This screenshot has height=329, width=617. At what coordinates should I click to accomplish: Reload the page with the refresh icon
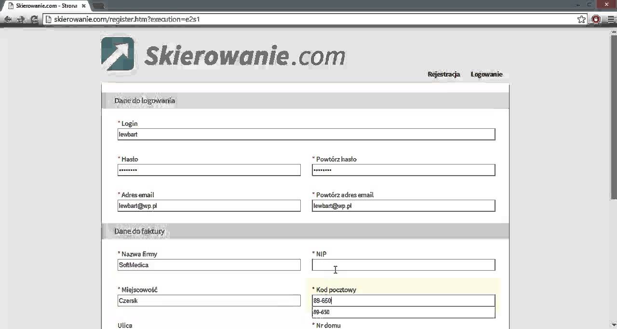34,19
